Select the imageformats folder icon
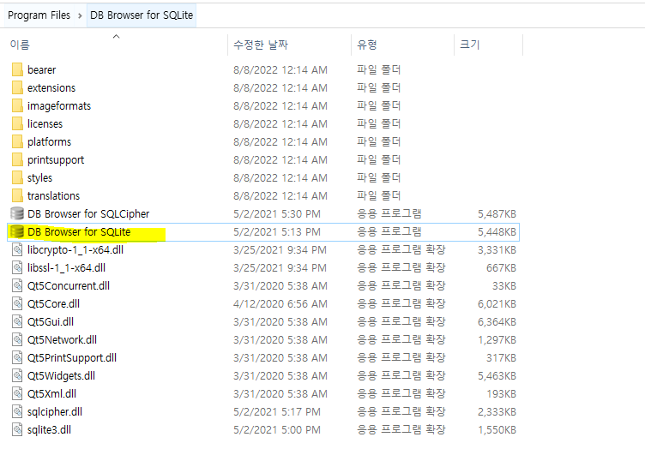The width and height of the screenshot is (645, 455). (x=17, y=106)
